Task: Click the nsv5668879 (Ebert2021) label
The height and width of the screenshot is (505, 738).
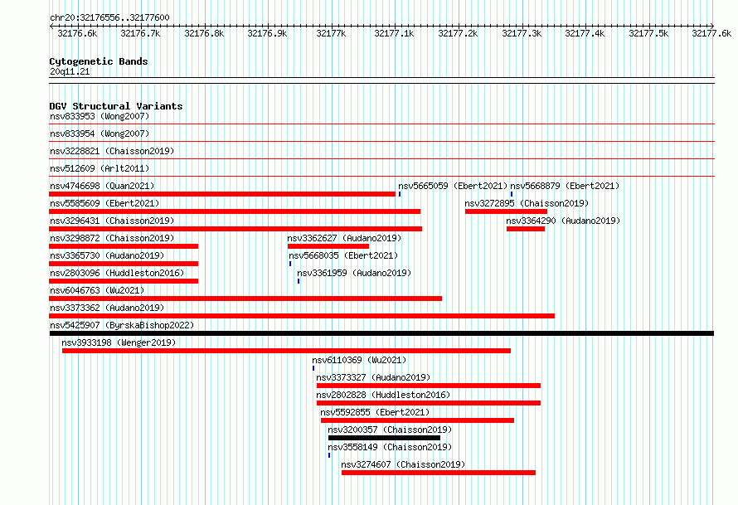Action: click(x=565, y=186)
